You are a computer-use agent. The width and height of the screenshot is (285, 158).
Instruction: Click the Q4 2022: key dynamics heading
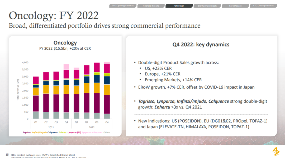201,44
